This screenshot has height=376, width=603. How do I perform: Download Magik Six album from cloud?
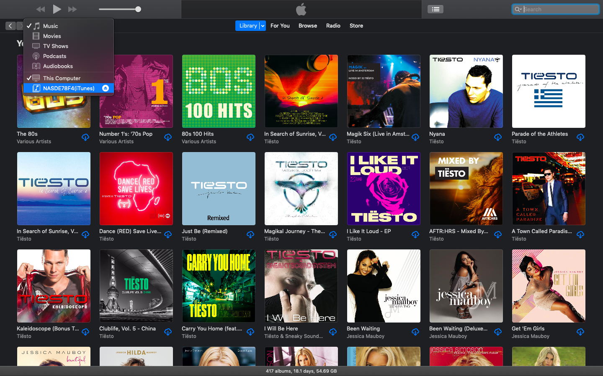[415, 137]
